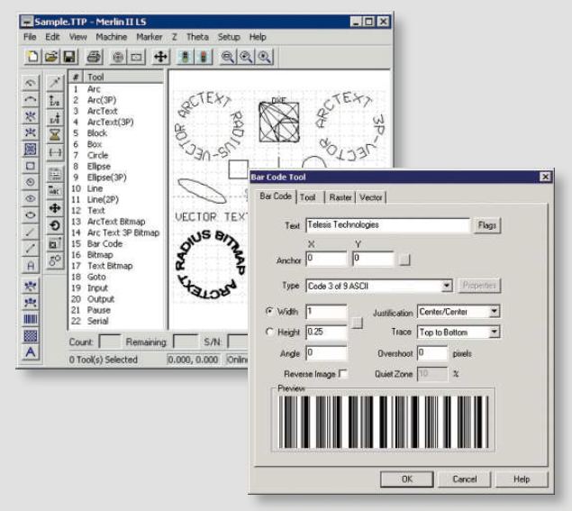
Task: Click the New file toolbar icon
Action: click(x=32, y=57)
